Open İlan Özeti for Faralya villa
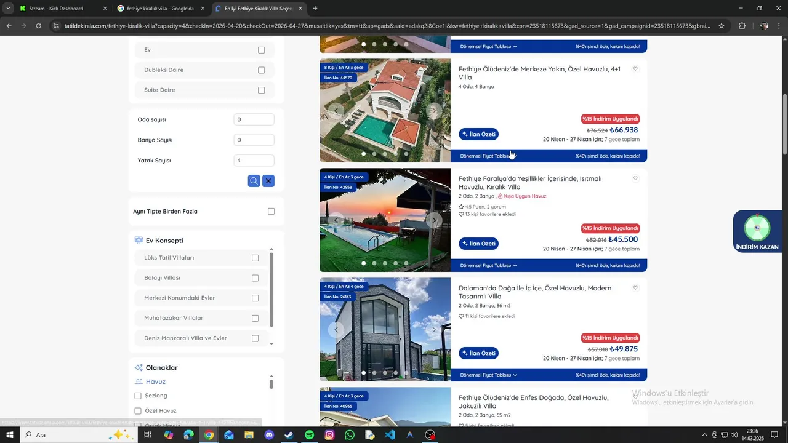The height and width of the screenshot is (443, 788). (478, 244)
